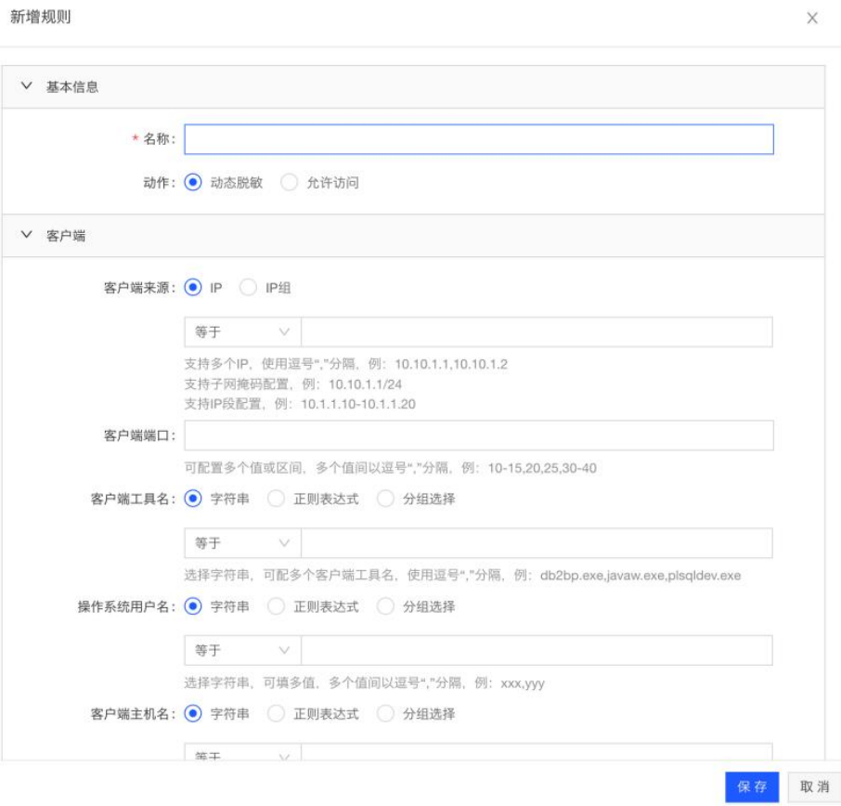Close the 新增规则 dialog with the X icon
This screenshot has height=806, width=841.
pos(812,19)
